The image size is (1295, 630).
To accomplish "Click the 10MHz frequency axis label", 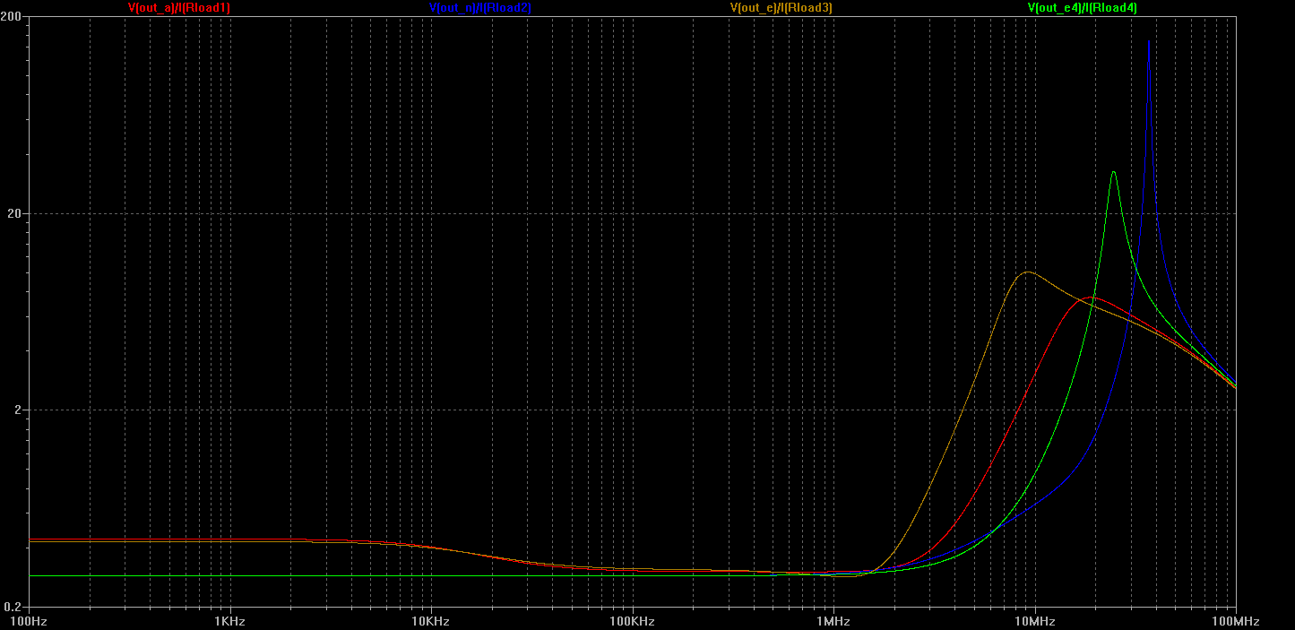I will point(1035,621).
